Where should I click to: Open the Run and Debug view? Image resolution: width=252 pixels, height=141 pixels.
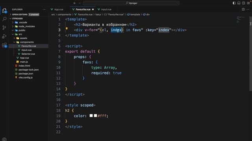[4, 36]
